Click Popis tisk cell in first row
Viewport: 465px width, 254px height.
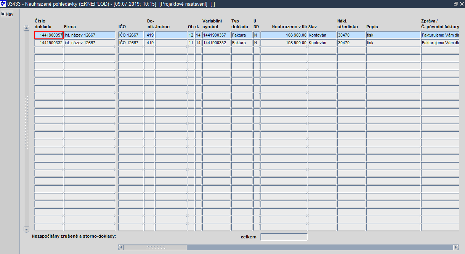click(393, 35)
